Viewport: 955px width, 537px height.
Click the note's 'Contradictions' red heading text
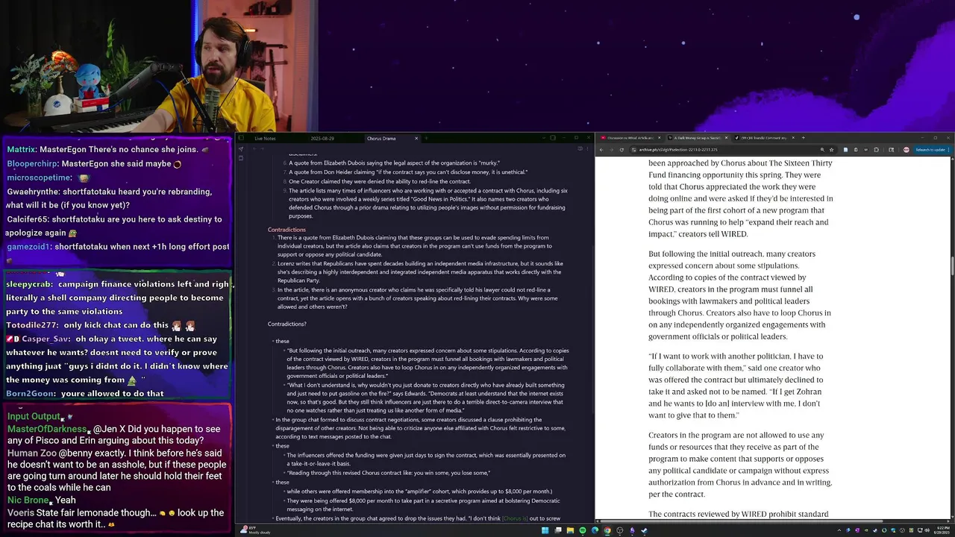coord(286,230)
